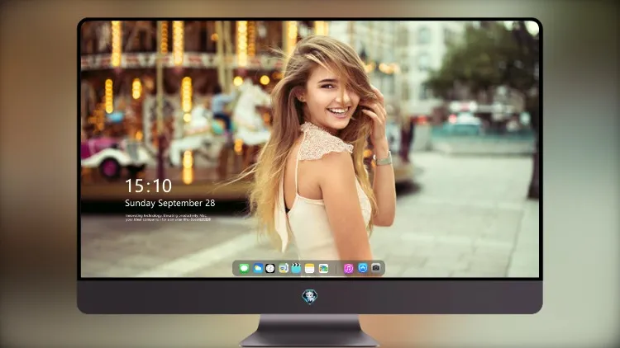Open the green Messages app in dock
This screenshot has width=620, height=348.
(x=244, y=268)
